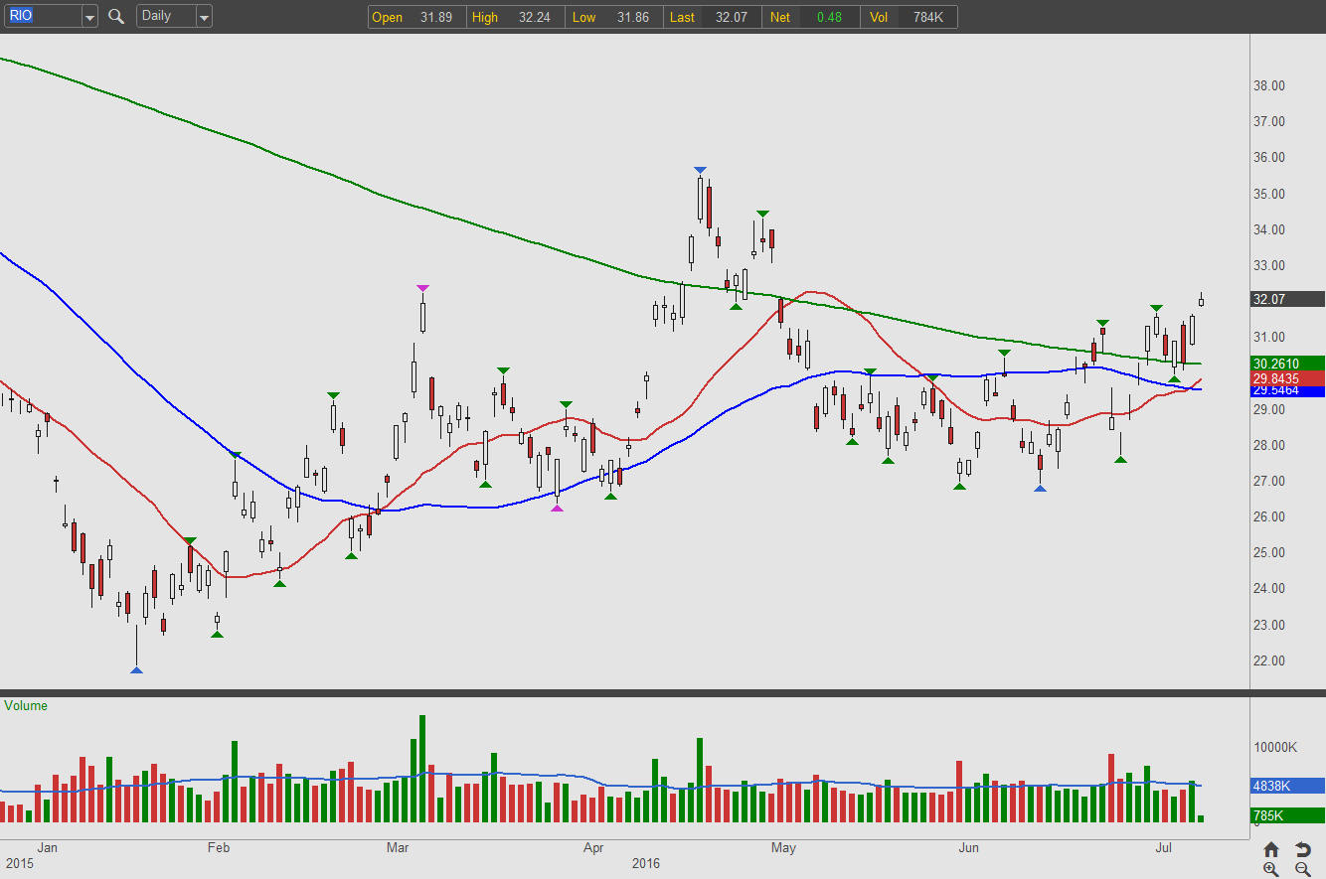
Task: Click the blue 29.5464 moving average tag
Action: pyautogui.click(x=1287, y=391)
